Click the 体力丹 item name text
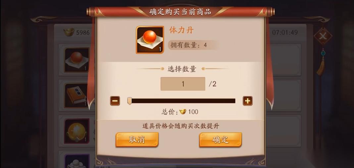 coord(181,30)
